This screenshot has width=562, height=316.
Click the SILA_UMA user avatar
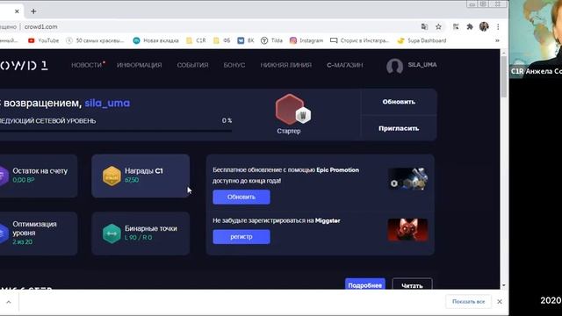pyautogui.click(x=394, y=66)
